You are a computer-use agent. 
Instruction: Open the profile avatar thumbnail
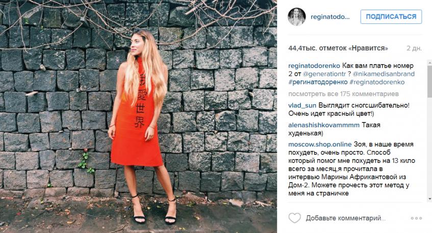(297, 17)
